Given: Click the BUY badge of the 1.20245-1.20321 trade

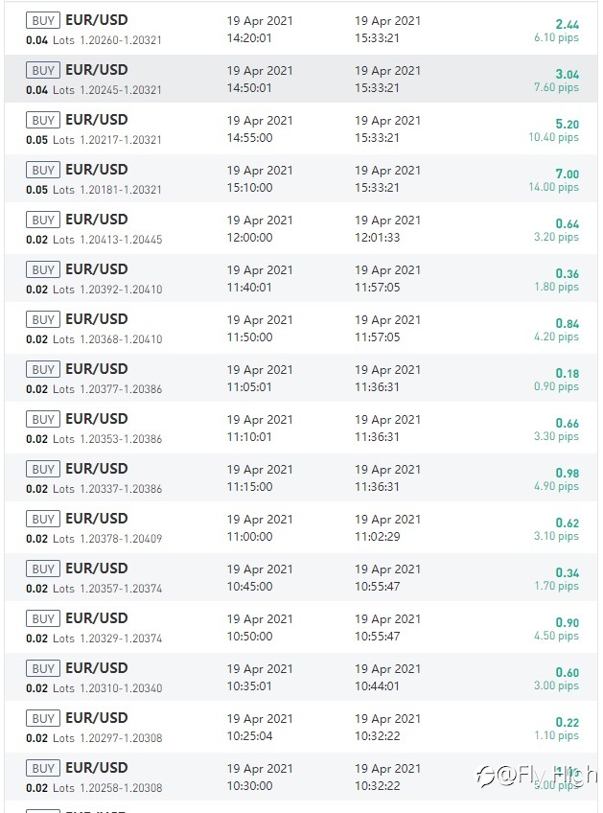Looking at the screenshot, I should coord(43,70).
